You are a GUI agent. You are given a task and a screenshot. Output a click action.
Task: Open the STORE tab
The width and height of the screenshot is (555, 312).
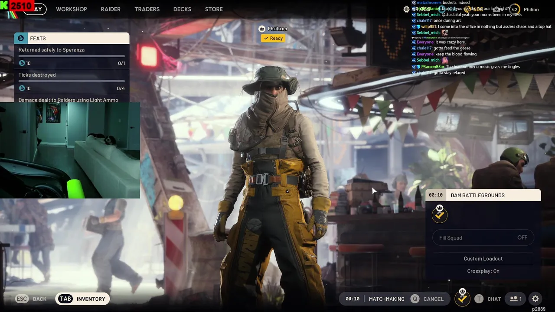point(214,9)
